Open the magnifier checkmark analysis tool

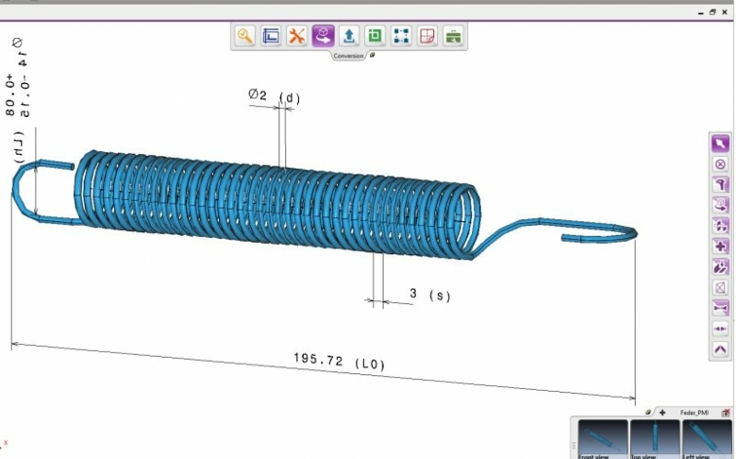click(245, 36)
